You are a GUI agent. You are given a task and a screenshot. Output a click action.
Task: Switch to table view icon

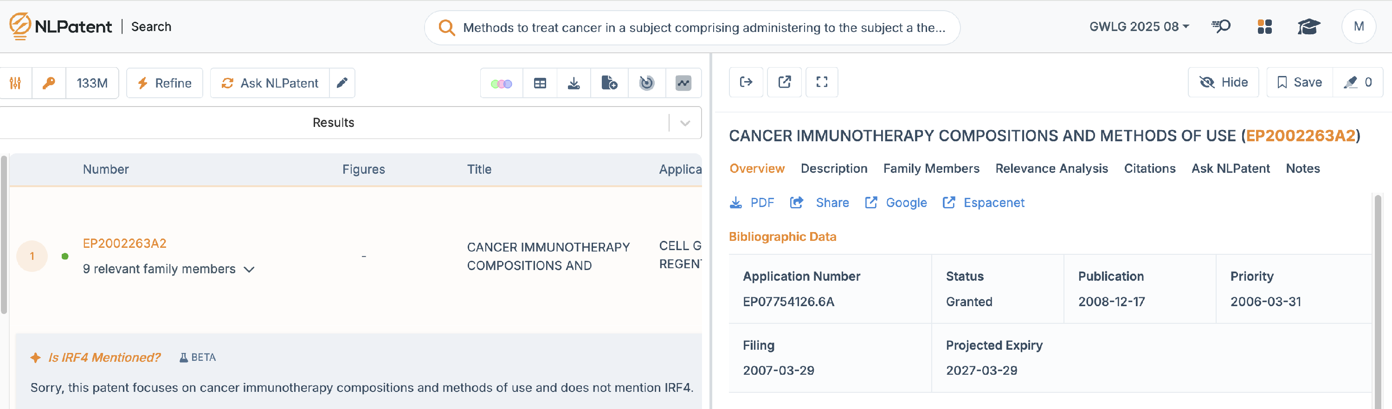(540, 83)
